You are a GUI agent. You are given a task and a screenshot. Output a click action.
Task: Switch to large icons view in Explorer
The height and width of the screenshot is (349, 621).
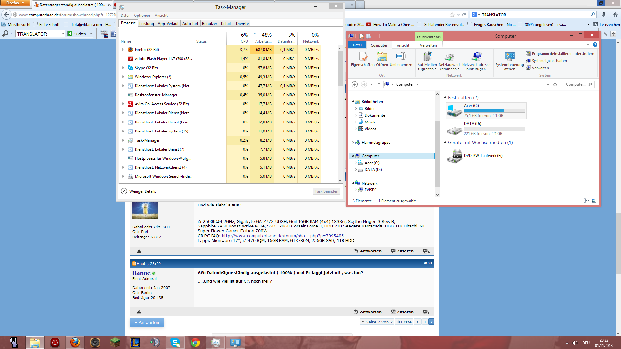pos(594,201)
